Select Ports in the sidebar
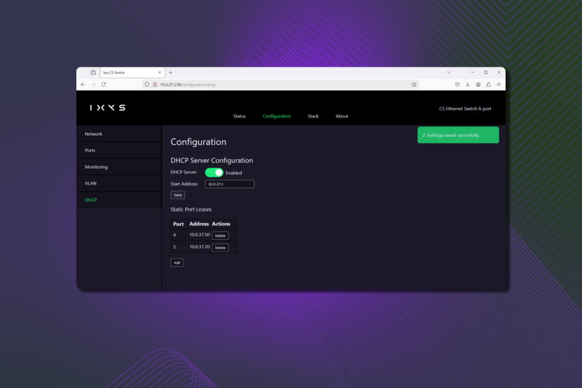Screen dimensions: 582x388 pyautogui.click(x=119, y=150)
